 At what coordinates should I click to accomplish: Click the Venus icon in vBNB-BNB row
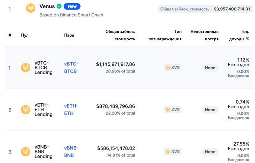click(26, 152)
